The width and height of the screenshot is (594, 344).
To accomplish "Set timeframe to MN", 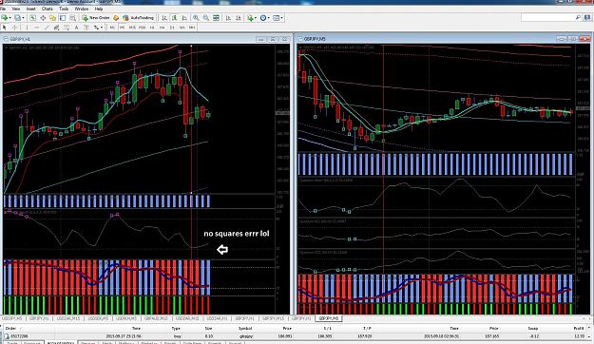I will tap(192, 28).
